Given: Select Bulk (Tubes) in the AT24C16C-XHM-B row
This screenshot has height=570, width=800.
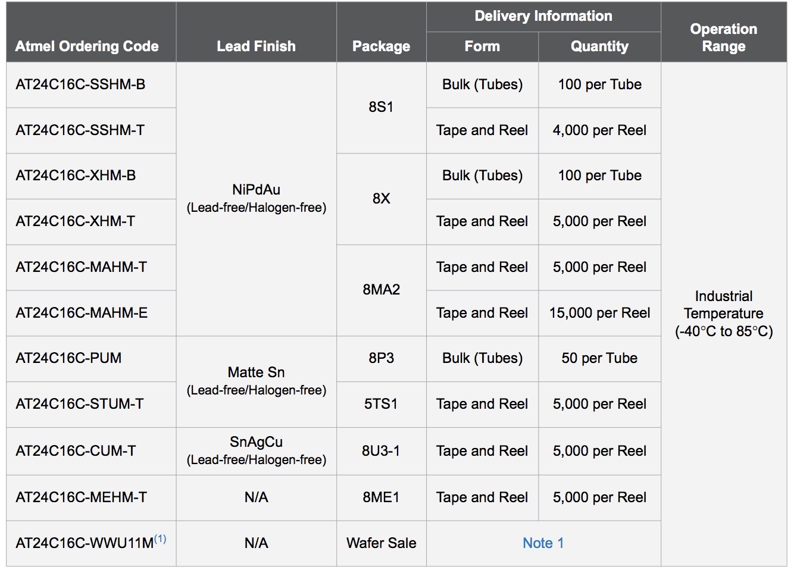Looking at the screenshot, I should coord(482,176).
